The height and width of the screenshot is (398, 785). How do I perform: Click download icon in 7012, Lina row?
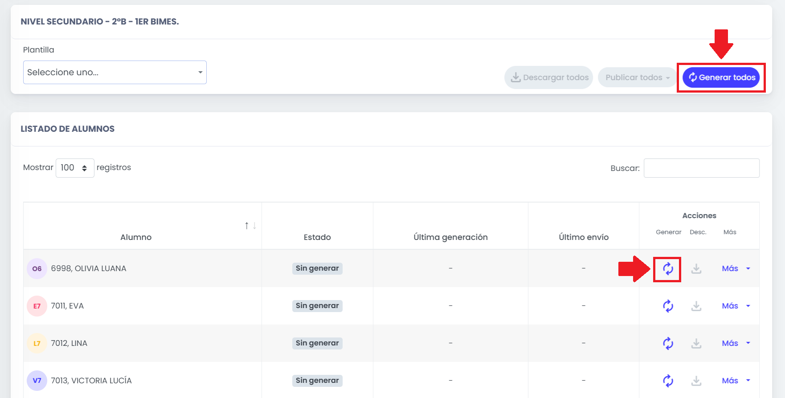[x=696, y=343]
